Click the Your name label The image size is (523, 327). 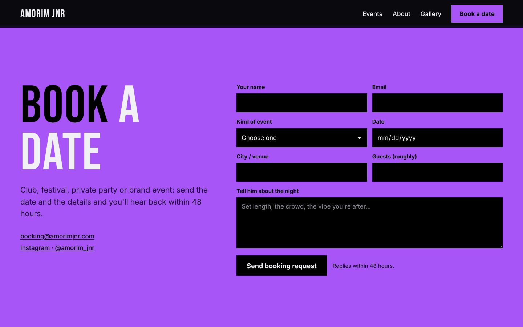(251, 87)
